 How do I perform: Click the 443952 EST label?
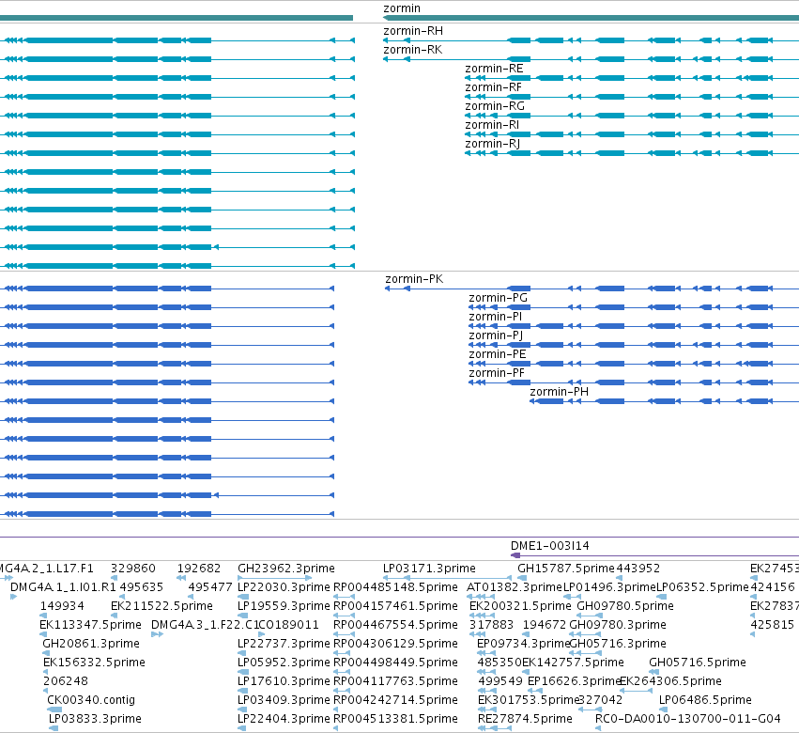(638, 569)
